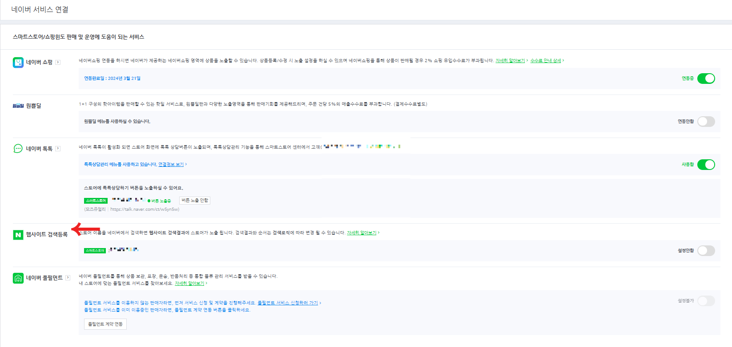Image resolution: width=732 pixels, height=347 pixels.
Task: Click the 톡톡상담관리 메뉴를 사용하고 있습니다 text
Action: point(121,164)
